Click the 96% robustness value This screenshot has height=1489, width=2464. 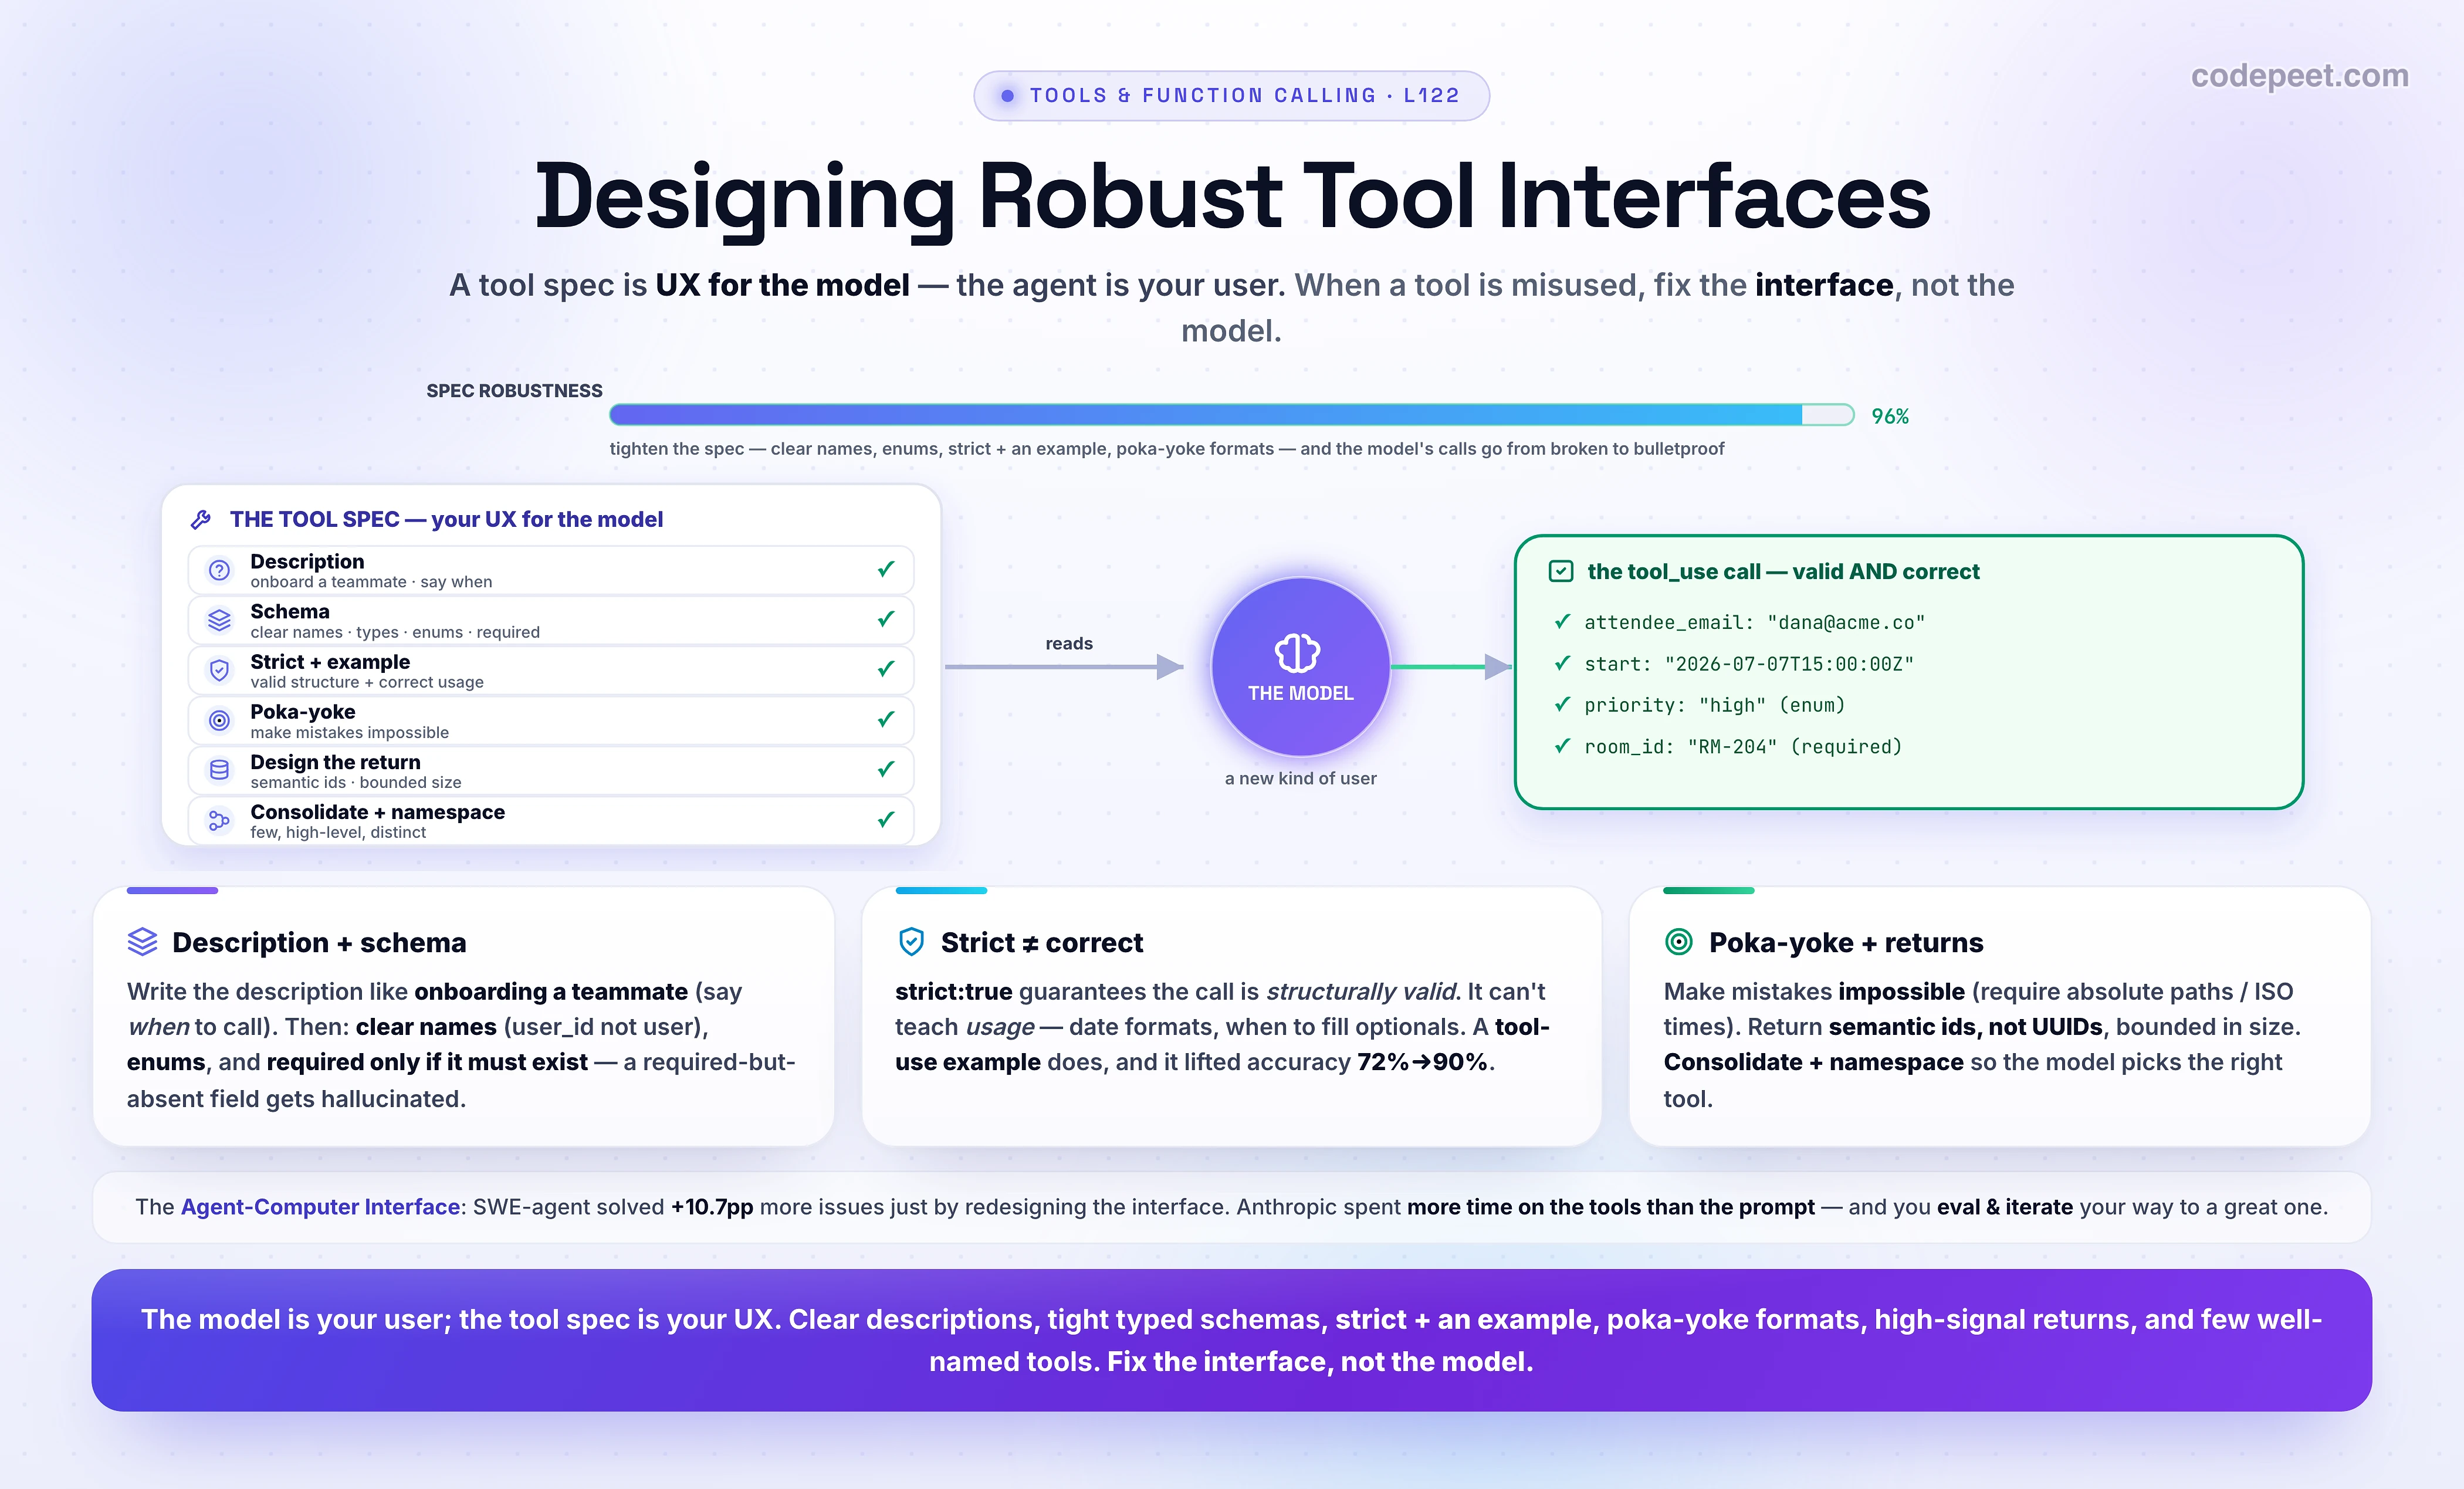tap(1889, 416)
